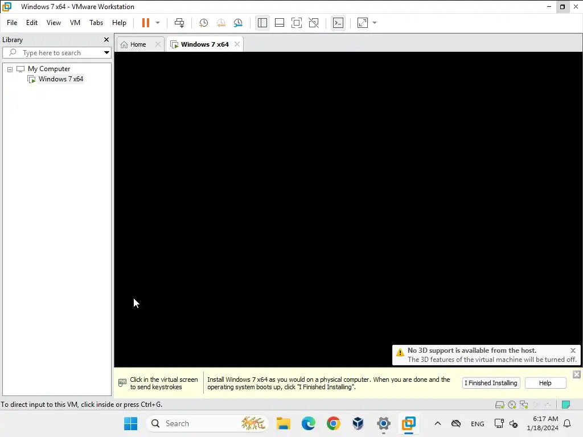Toggle the console view icon
The width and height of the screenshot is (583, 437).
point(338,23)
